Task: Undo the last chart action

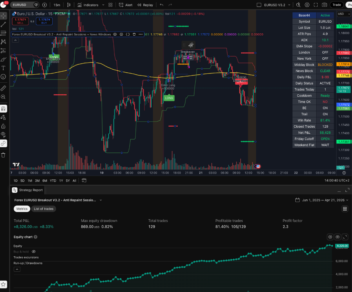Action: 162,5
